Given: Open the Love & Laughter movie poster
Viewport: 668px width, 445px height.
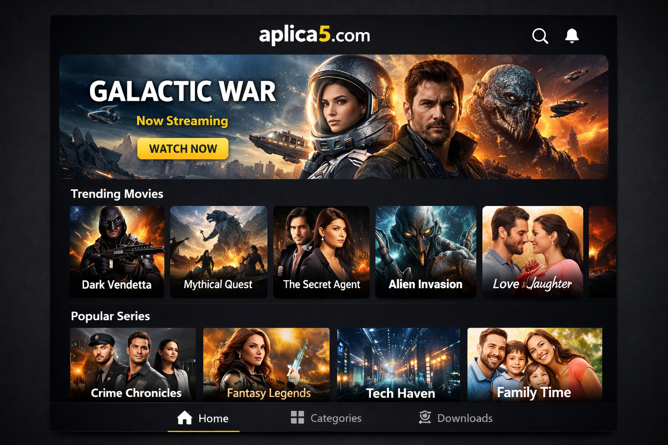Looking at the screenshot, I should pos(533,252).
